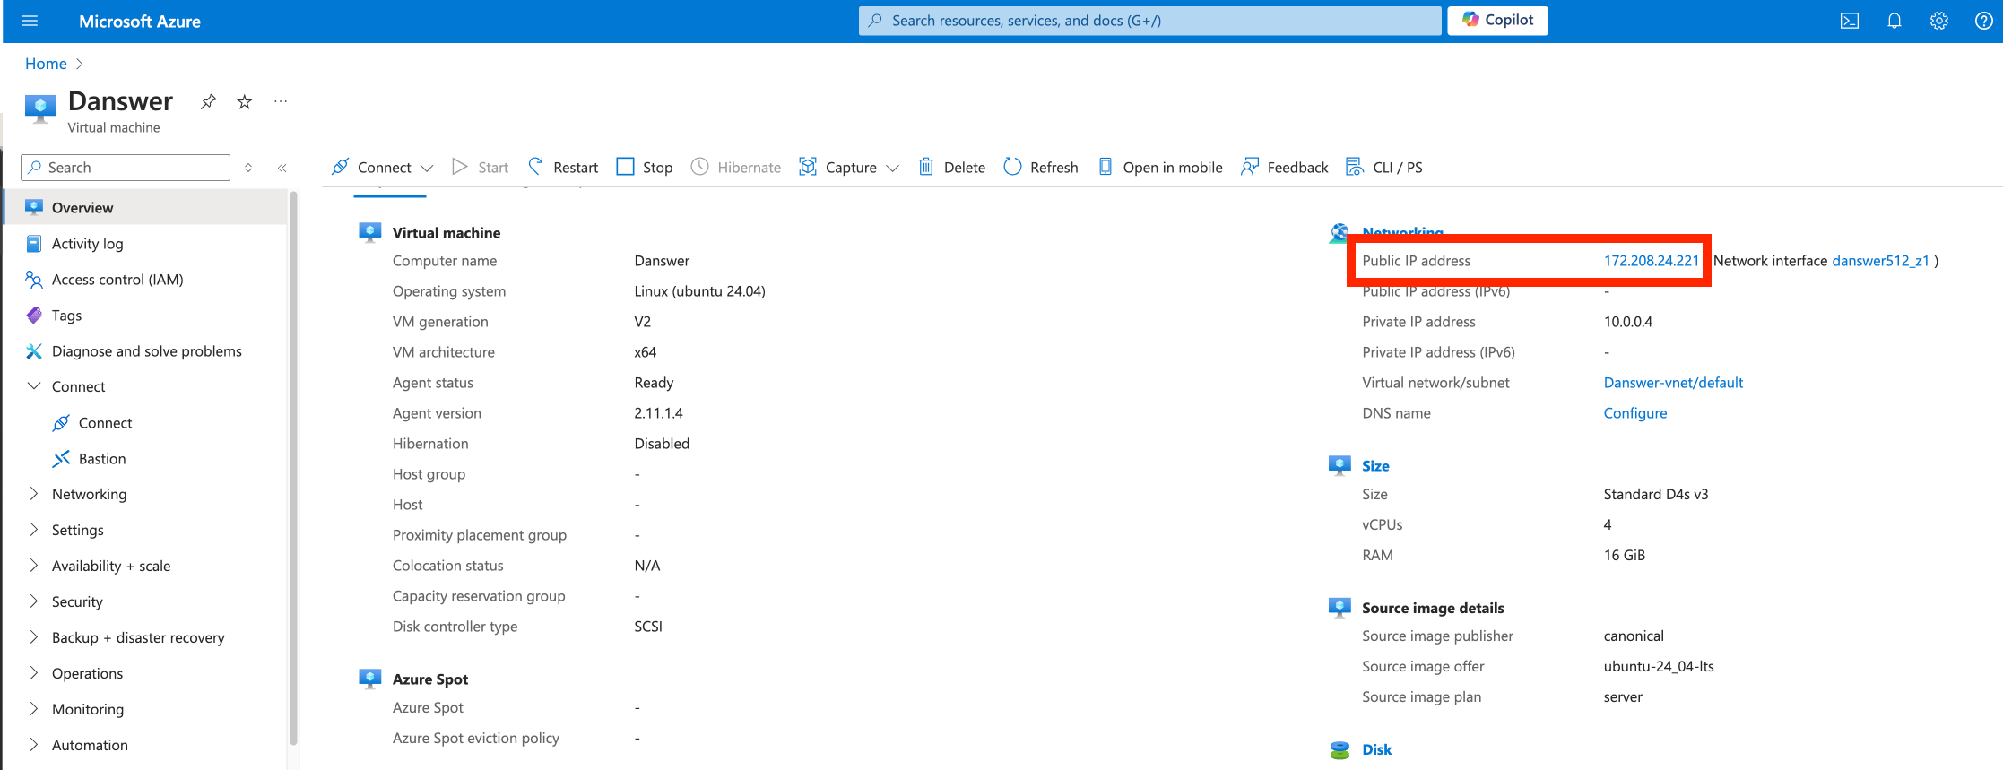The height and width of the screenshot is (770, 2003).
Task: Open Diagnose and solve problems
Action: click(x=146, y=350)
